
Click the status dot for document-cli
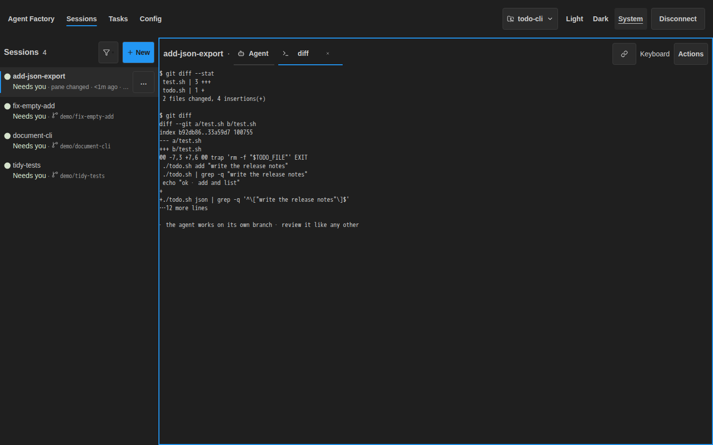[7, 135]
